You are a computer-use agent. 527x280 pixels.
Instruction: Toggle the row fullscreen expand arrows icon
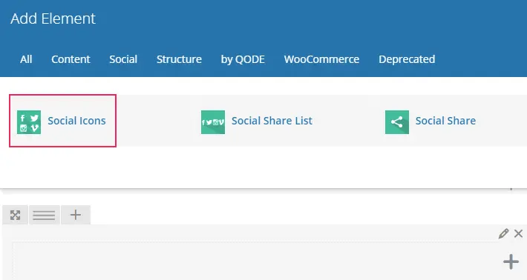tap(15, 215)
